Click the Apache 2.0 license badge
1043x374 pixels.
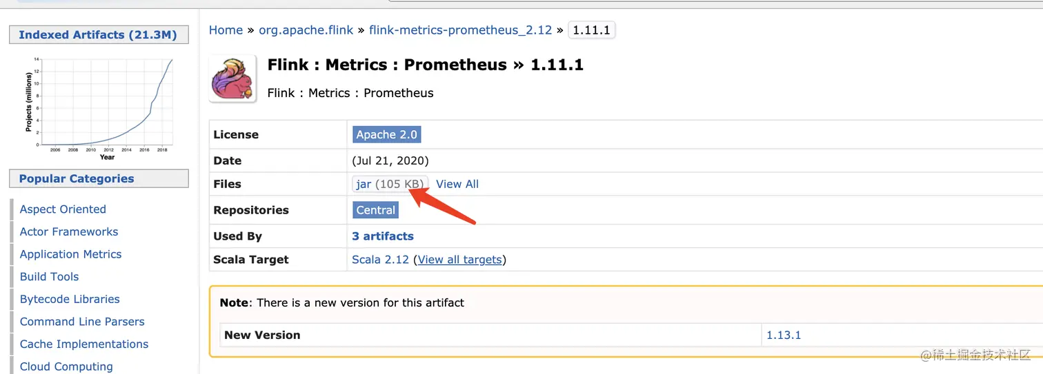click(386, 134)
